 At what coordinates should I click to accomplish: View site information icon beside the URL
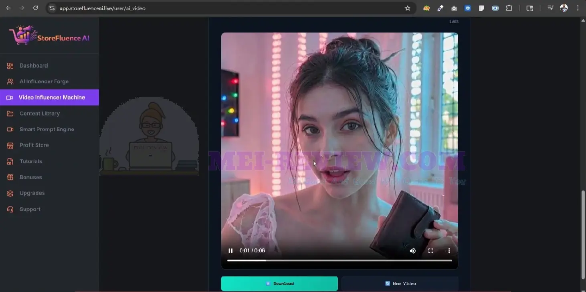[x=52, y=8]
